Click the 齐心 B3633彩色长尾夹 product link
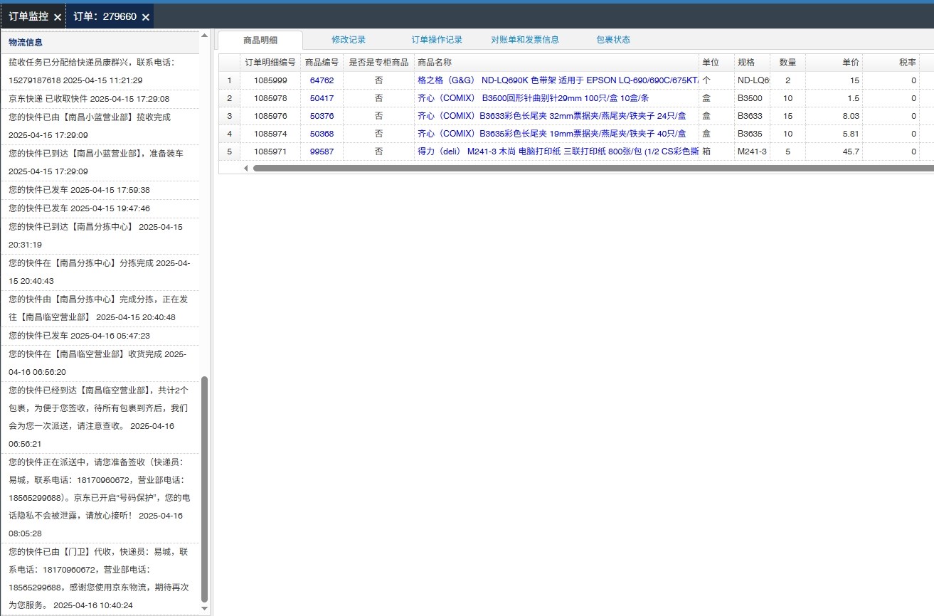The width and height of the screenshot is (934, 616). 551,116
